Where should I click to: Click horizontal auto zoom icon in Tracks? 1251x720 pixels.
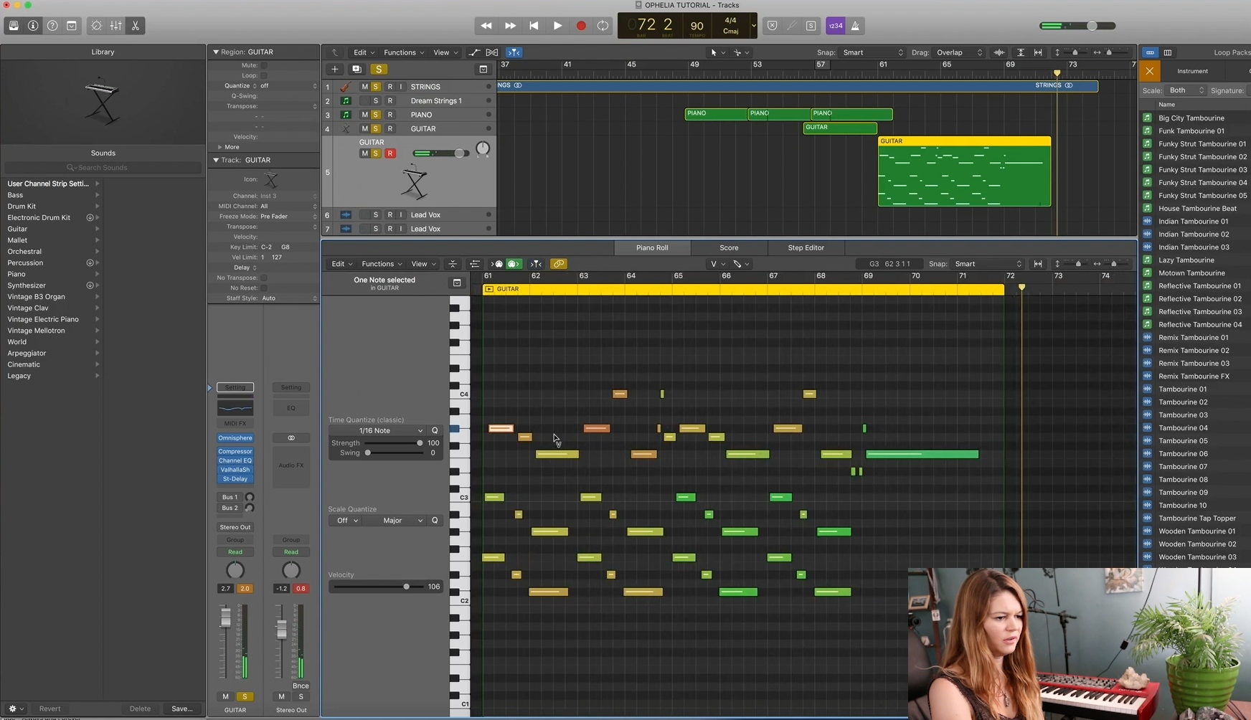pos(1038,52)
